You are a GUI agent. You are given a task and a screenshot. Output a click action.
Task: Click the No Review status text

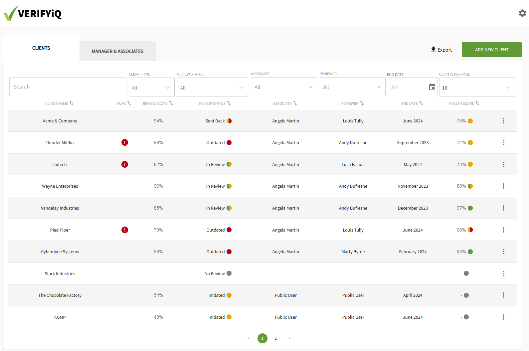pyautogui.click(x=215, y=273)
